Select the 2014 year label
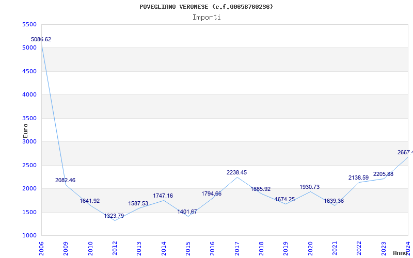The image size is (413, 258). pyautogui.click(x=164, y=249)
